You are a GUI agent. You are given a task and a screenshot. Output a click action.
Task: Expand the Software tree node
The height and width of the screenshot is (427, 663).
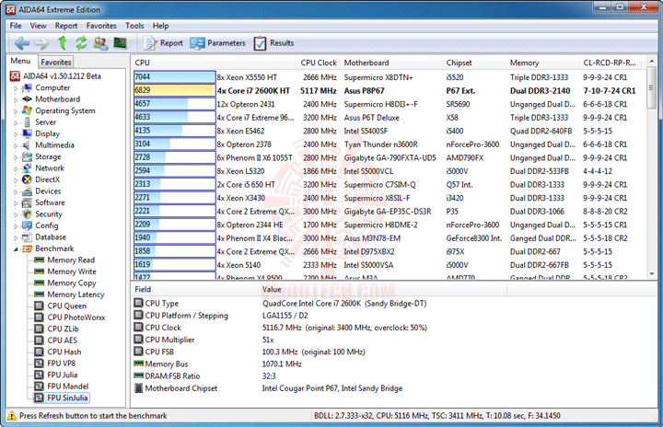tap(16, 203)
